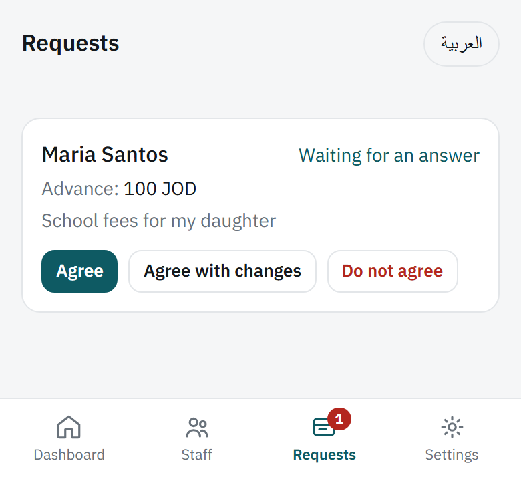Viewport: 521px width, 481px height.
Task: Open Settings via the gear icon
Action: (x=452, y=427)
